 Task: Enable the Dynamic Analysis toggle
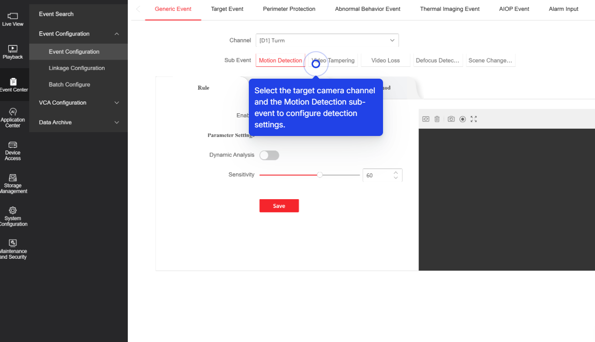tap(269, 155)
